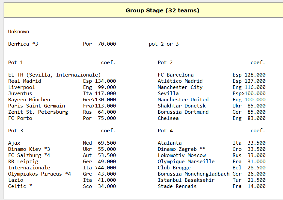Click the 'Atlético Madrid' team name
283x200 pixels.
(x=180, y=81)
